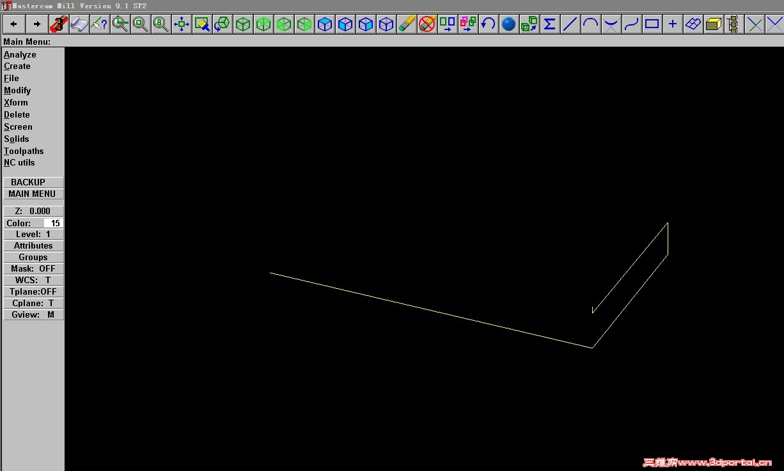Screen dimensions: 784x471
Task: Select the Create Rectangle tool
Action: pyautogui.click(x=652, y=24)
